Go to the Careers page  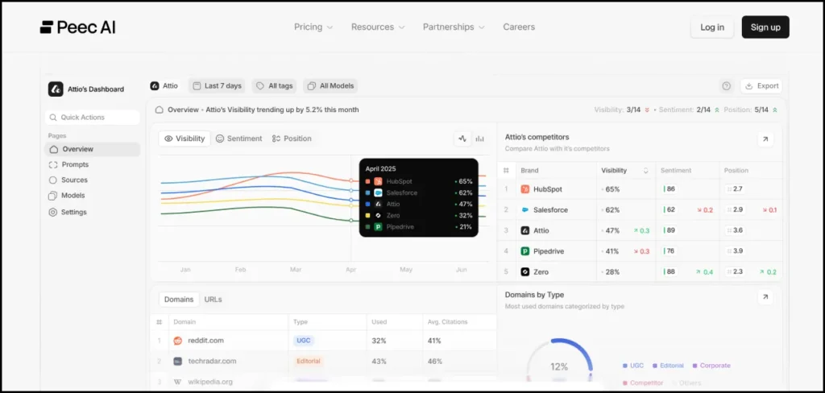click(519, 27)
